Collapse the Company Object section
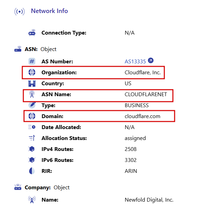This screenshot has width=212, height=204. (42, 188)
